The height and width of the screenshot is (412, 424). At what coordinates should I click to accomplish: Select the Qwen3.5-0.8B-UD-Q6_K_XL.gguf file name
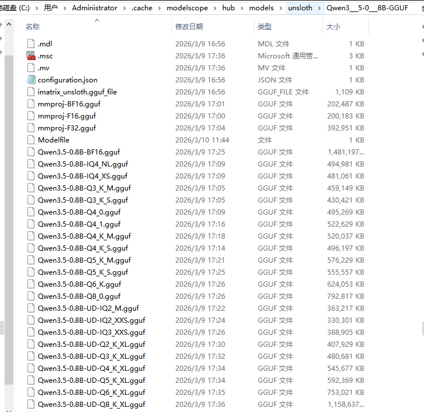(92, 392)
